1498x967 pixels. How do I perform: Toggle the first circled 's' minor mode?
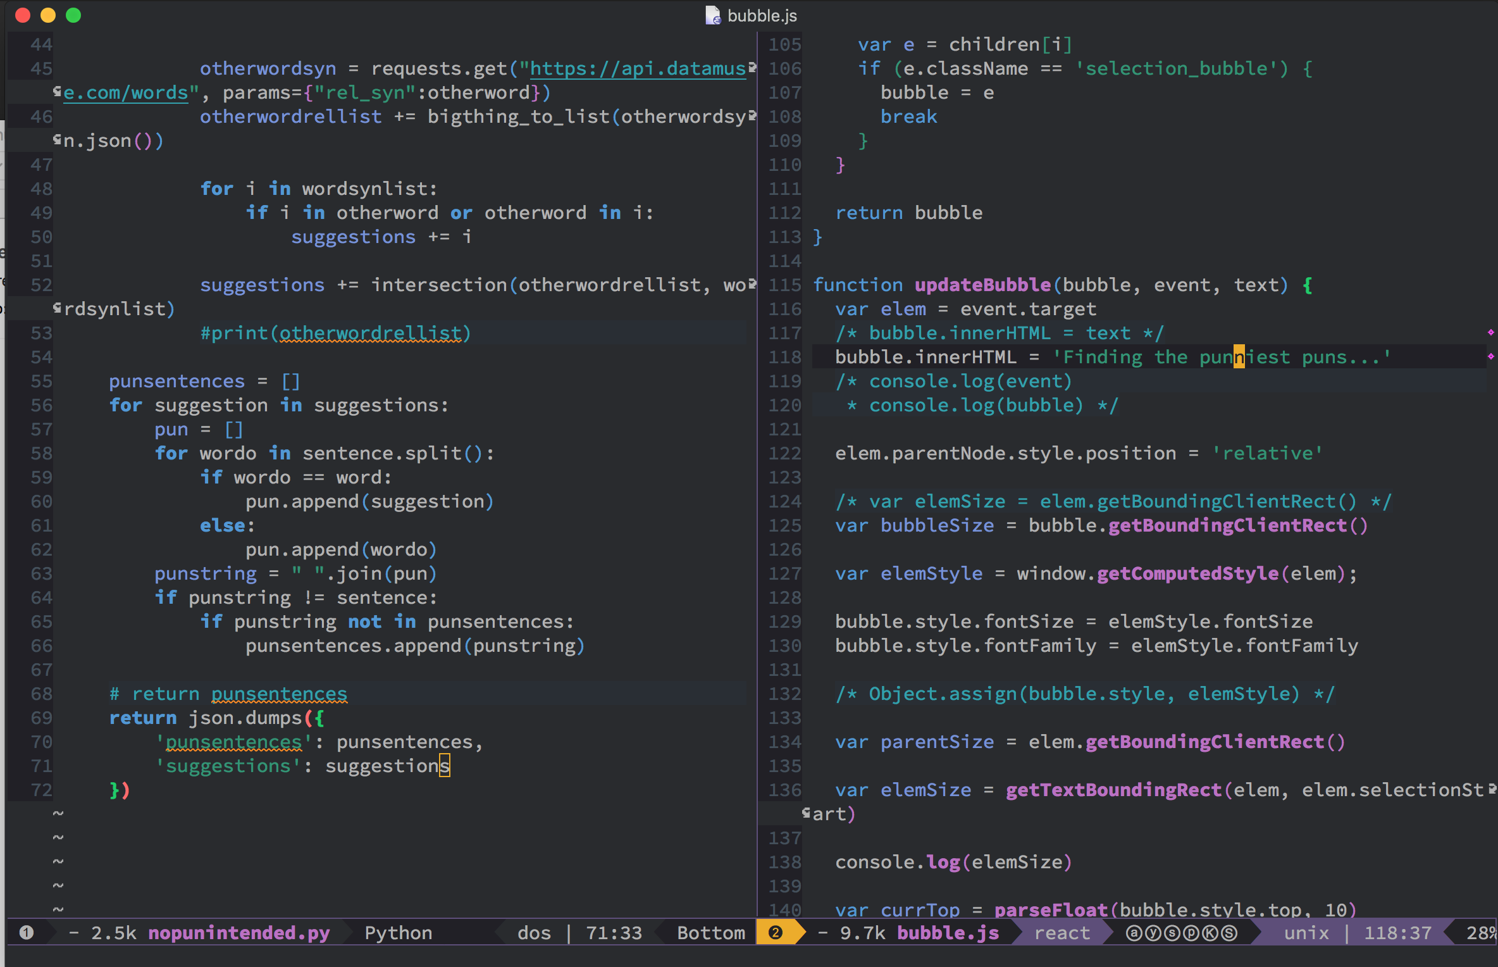1172,933
